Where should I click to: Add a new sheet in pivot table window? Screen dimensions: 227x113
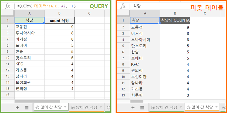point(133,107)
